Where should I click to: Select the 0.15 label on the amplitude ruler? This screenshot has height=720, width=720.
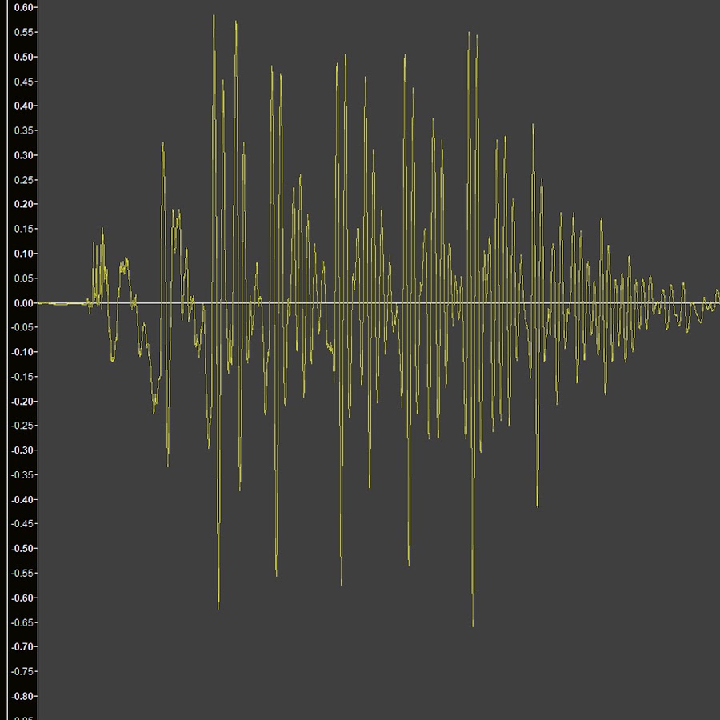coord(23,229)
